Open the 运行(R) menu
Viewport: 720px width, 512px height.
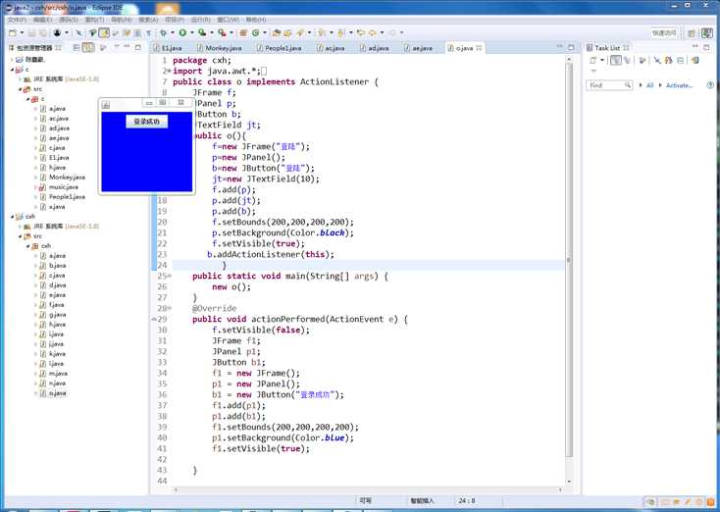201,20
